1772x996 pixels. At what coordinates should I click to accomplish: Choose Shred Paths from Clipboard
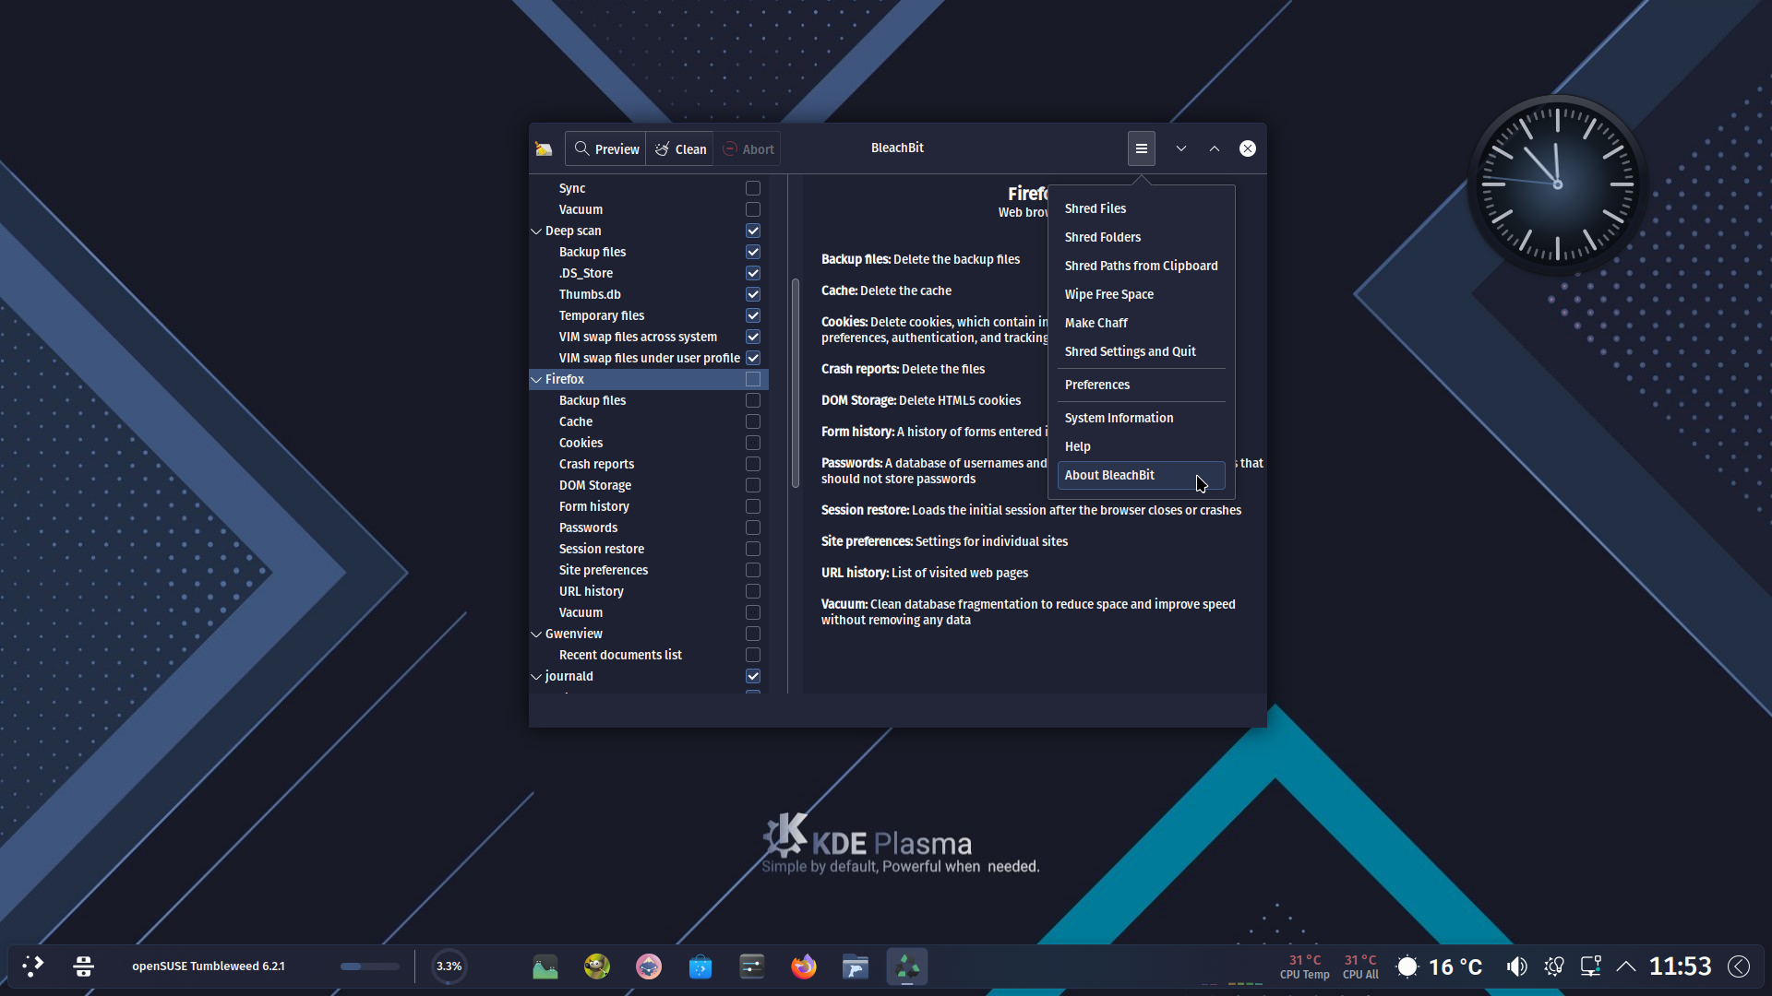[x=1141, y=266]
